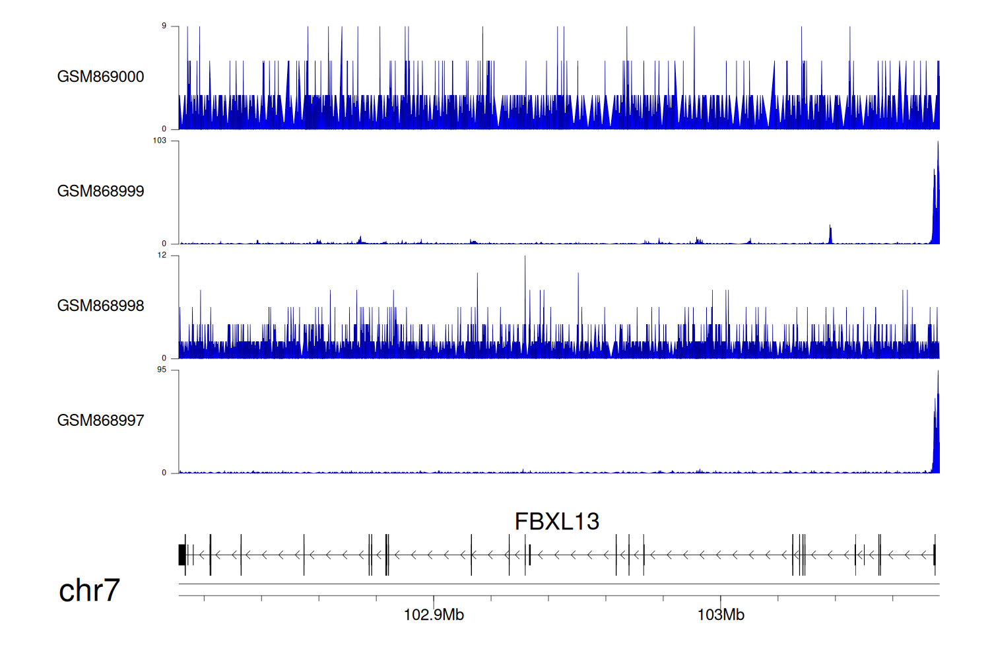Click the GSM868998 track label
This screenshot has width=990, height=647.
[100, 306]
